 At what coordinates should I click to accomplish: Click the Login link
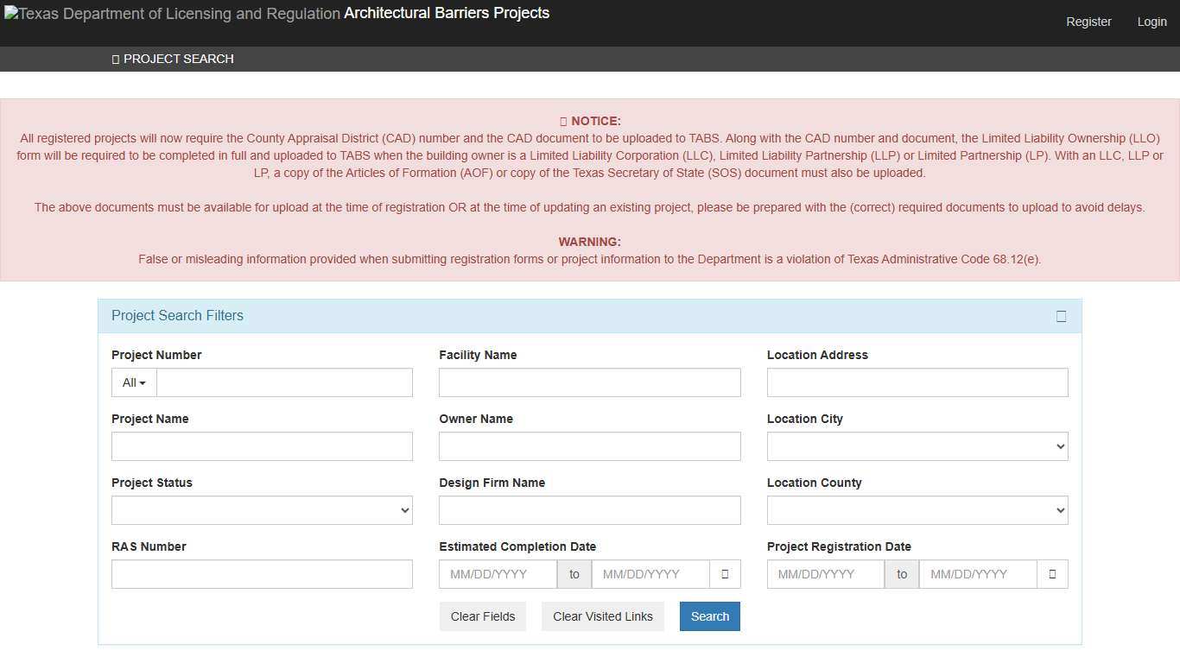(x=1151, y=22)
